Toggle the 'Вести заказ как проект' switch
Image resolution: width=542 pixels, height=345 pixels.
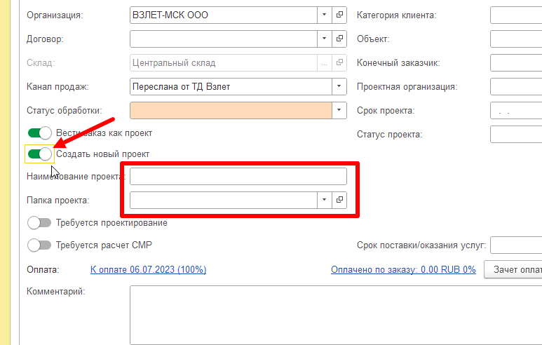[x=39, y=133]
